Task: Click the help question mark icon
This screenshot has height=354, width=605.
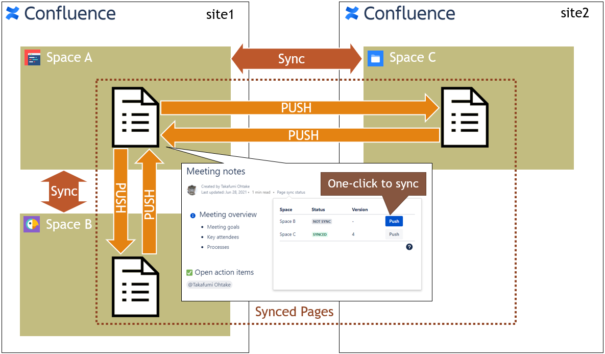Action: [x=409, y=247]
